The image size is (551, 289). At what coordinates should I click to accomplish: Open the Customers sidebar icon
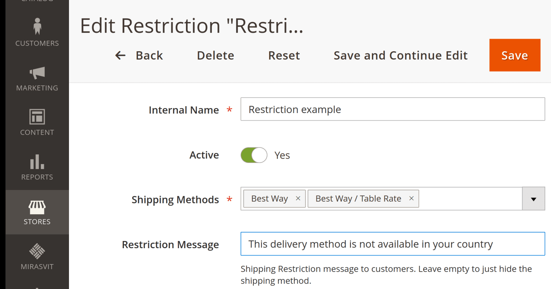point(37,26)
